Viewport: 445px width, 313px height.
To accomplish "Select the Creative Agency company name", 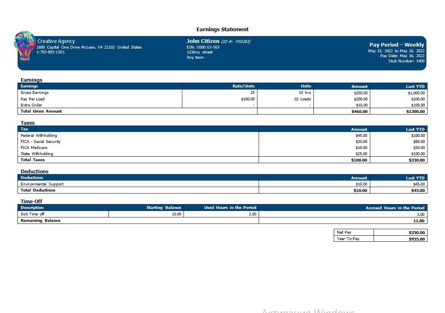I will [56, 41].
